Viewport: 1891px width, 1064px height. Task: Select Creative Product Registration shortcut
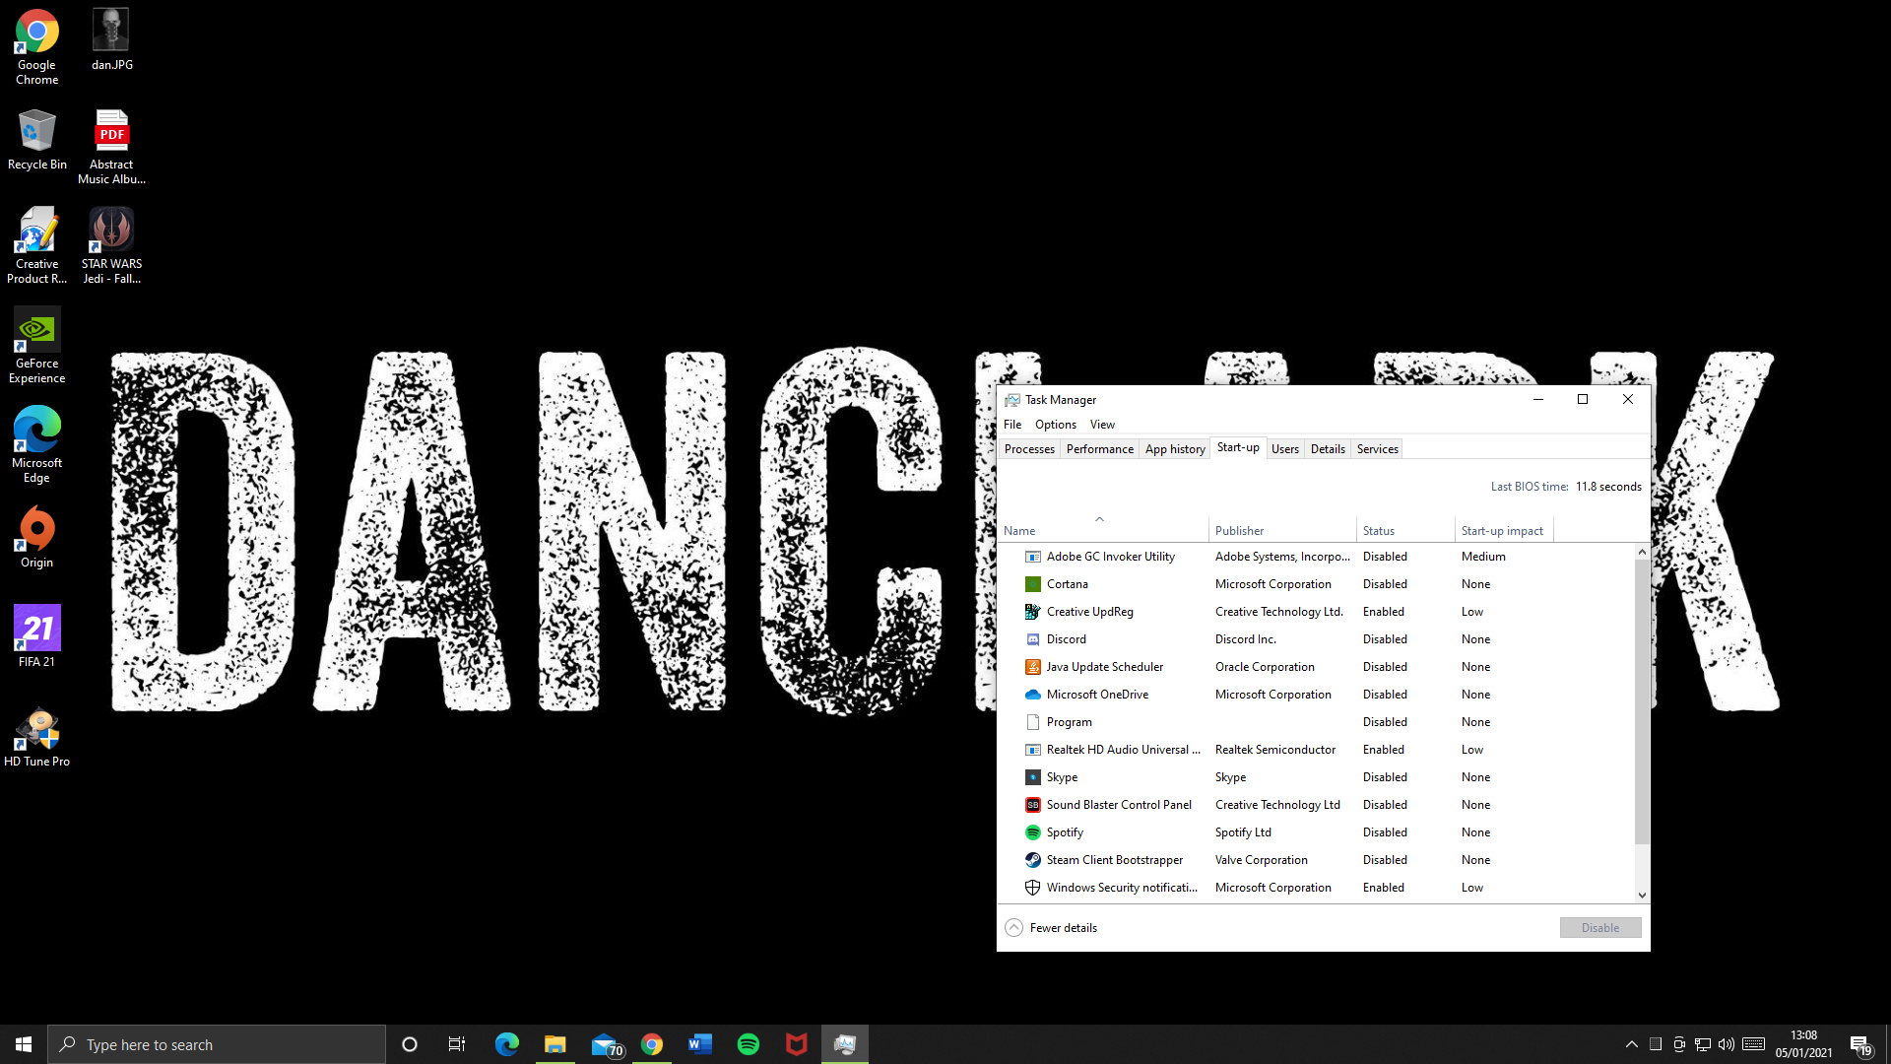click(36, 246)
